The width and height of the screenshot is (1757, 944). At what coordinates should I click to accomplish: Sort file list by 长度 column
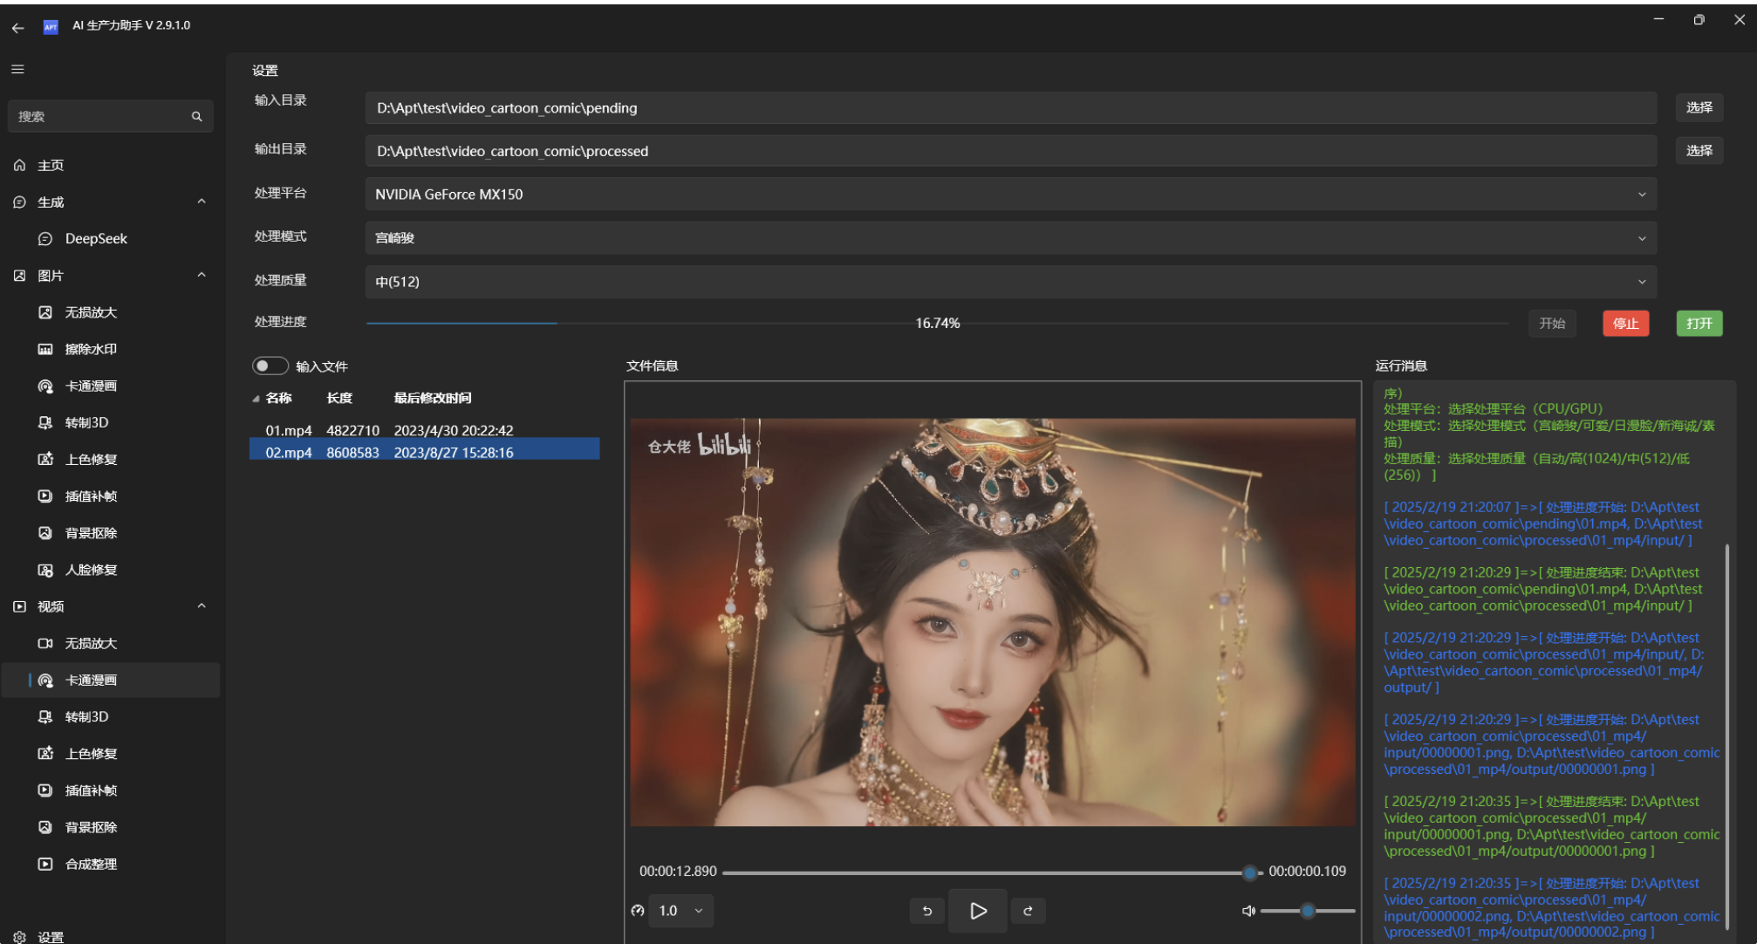339,398
